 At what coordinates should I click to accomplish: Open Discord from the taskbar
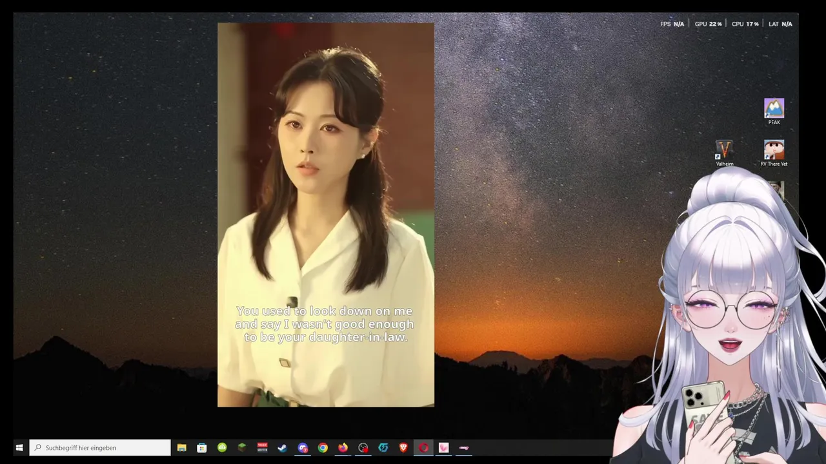coord(303,448)
